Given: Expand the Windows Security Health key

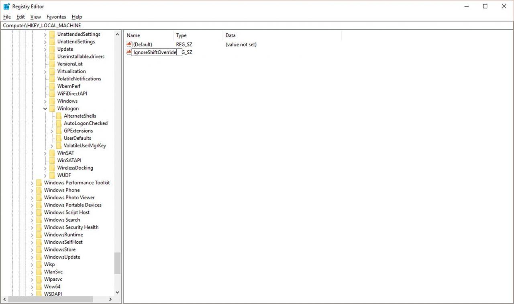Looking at the screenshot, I should coord(32,227).
